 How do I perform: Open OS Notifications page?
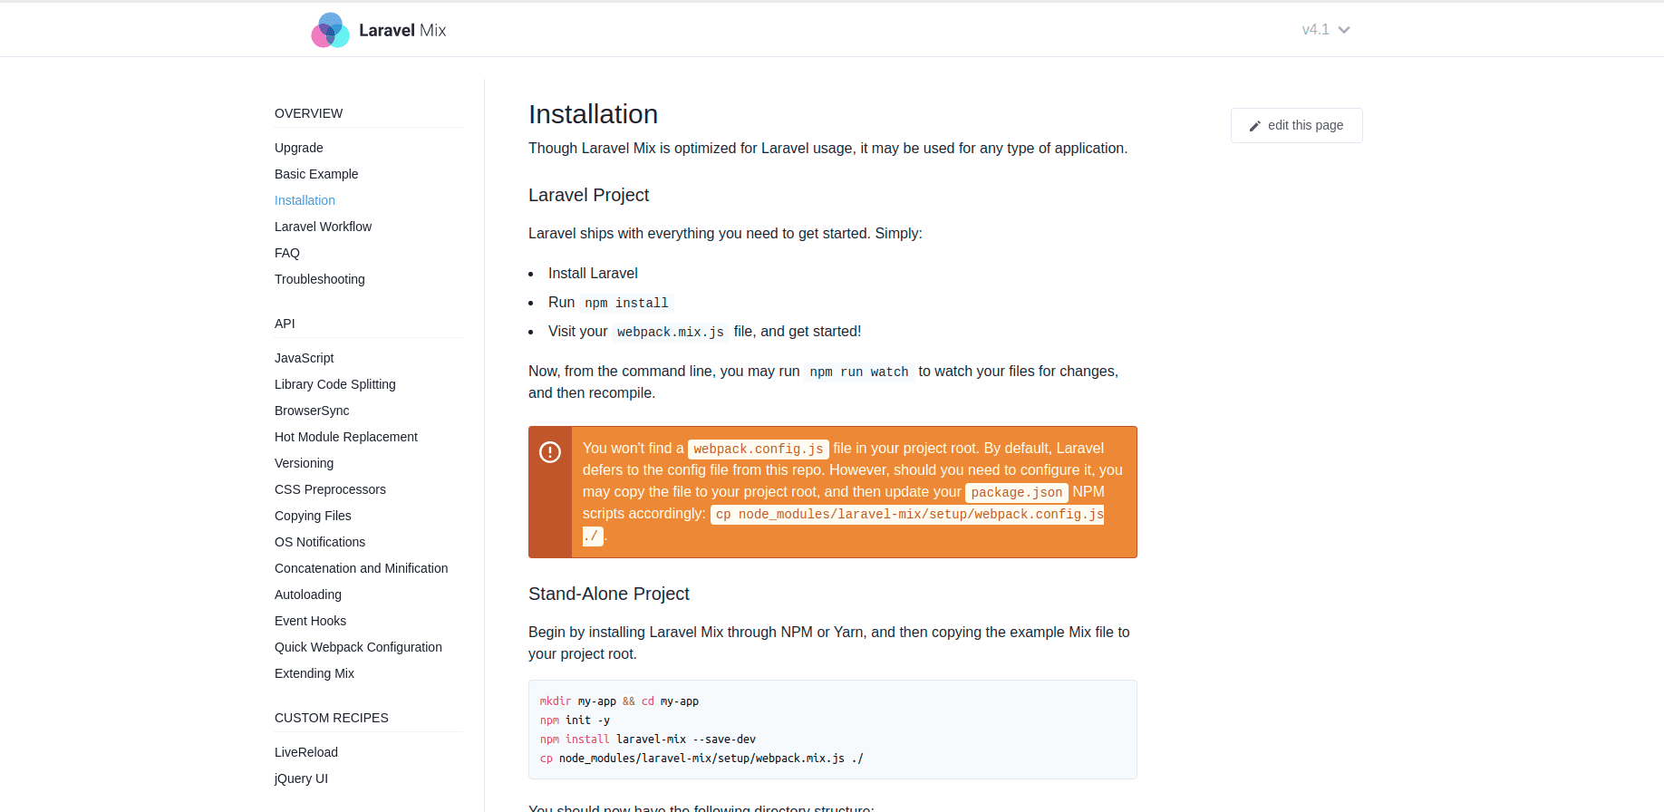coord(320,542)
